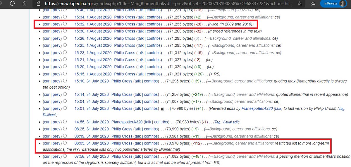Open the 15:16, 31 July 2020 revision link
The width and height of the screenshot is (351, 167).
pyautogui.click(x=92, y=81)
